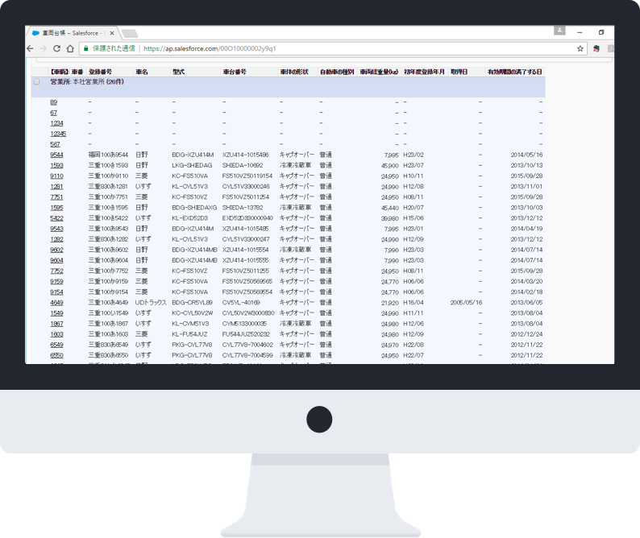Open vehicle record 1282
Image resolution: width=640 pixels, height=538 pixels.
pos(56,239)
